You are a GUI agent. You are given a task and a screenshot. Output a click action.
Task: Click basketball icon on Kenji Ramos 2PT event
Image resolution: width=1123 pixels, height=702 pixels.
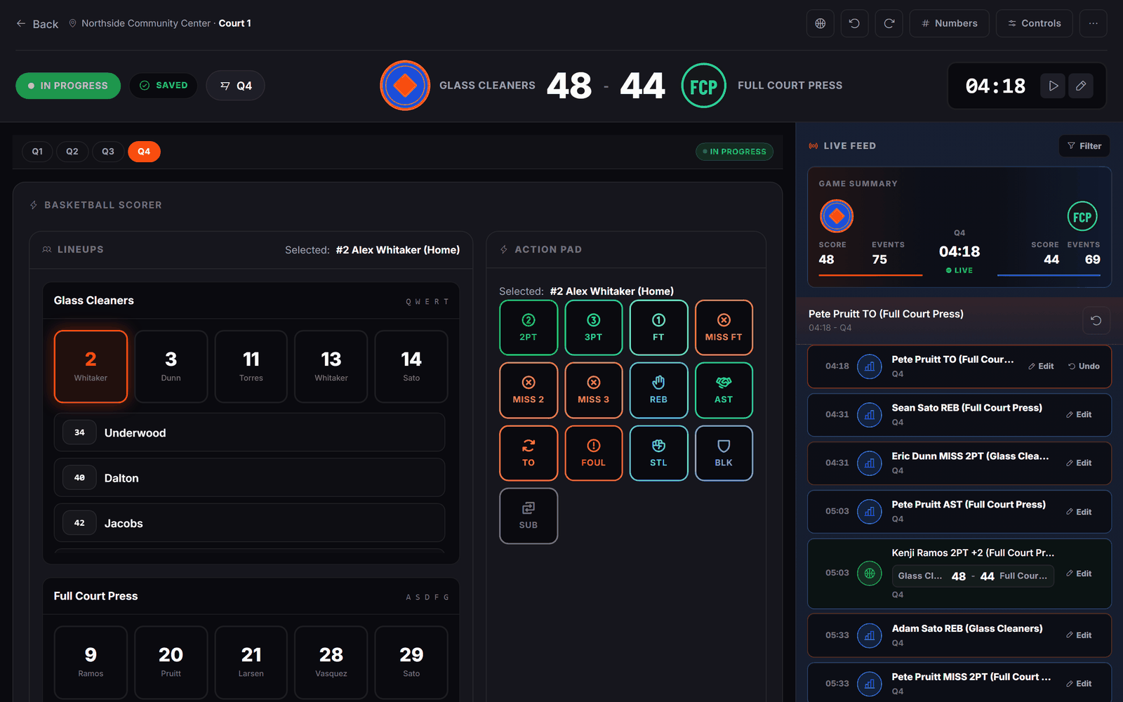click(870, 574)
